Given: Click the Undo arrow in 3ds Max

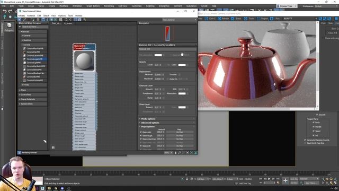Looking at the screenshot, I should (5, 11).
